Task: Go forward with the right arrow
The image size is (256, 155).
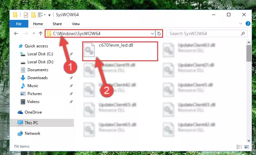Action: tap(26, 33)
